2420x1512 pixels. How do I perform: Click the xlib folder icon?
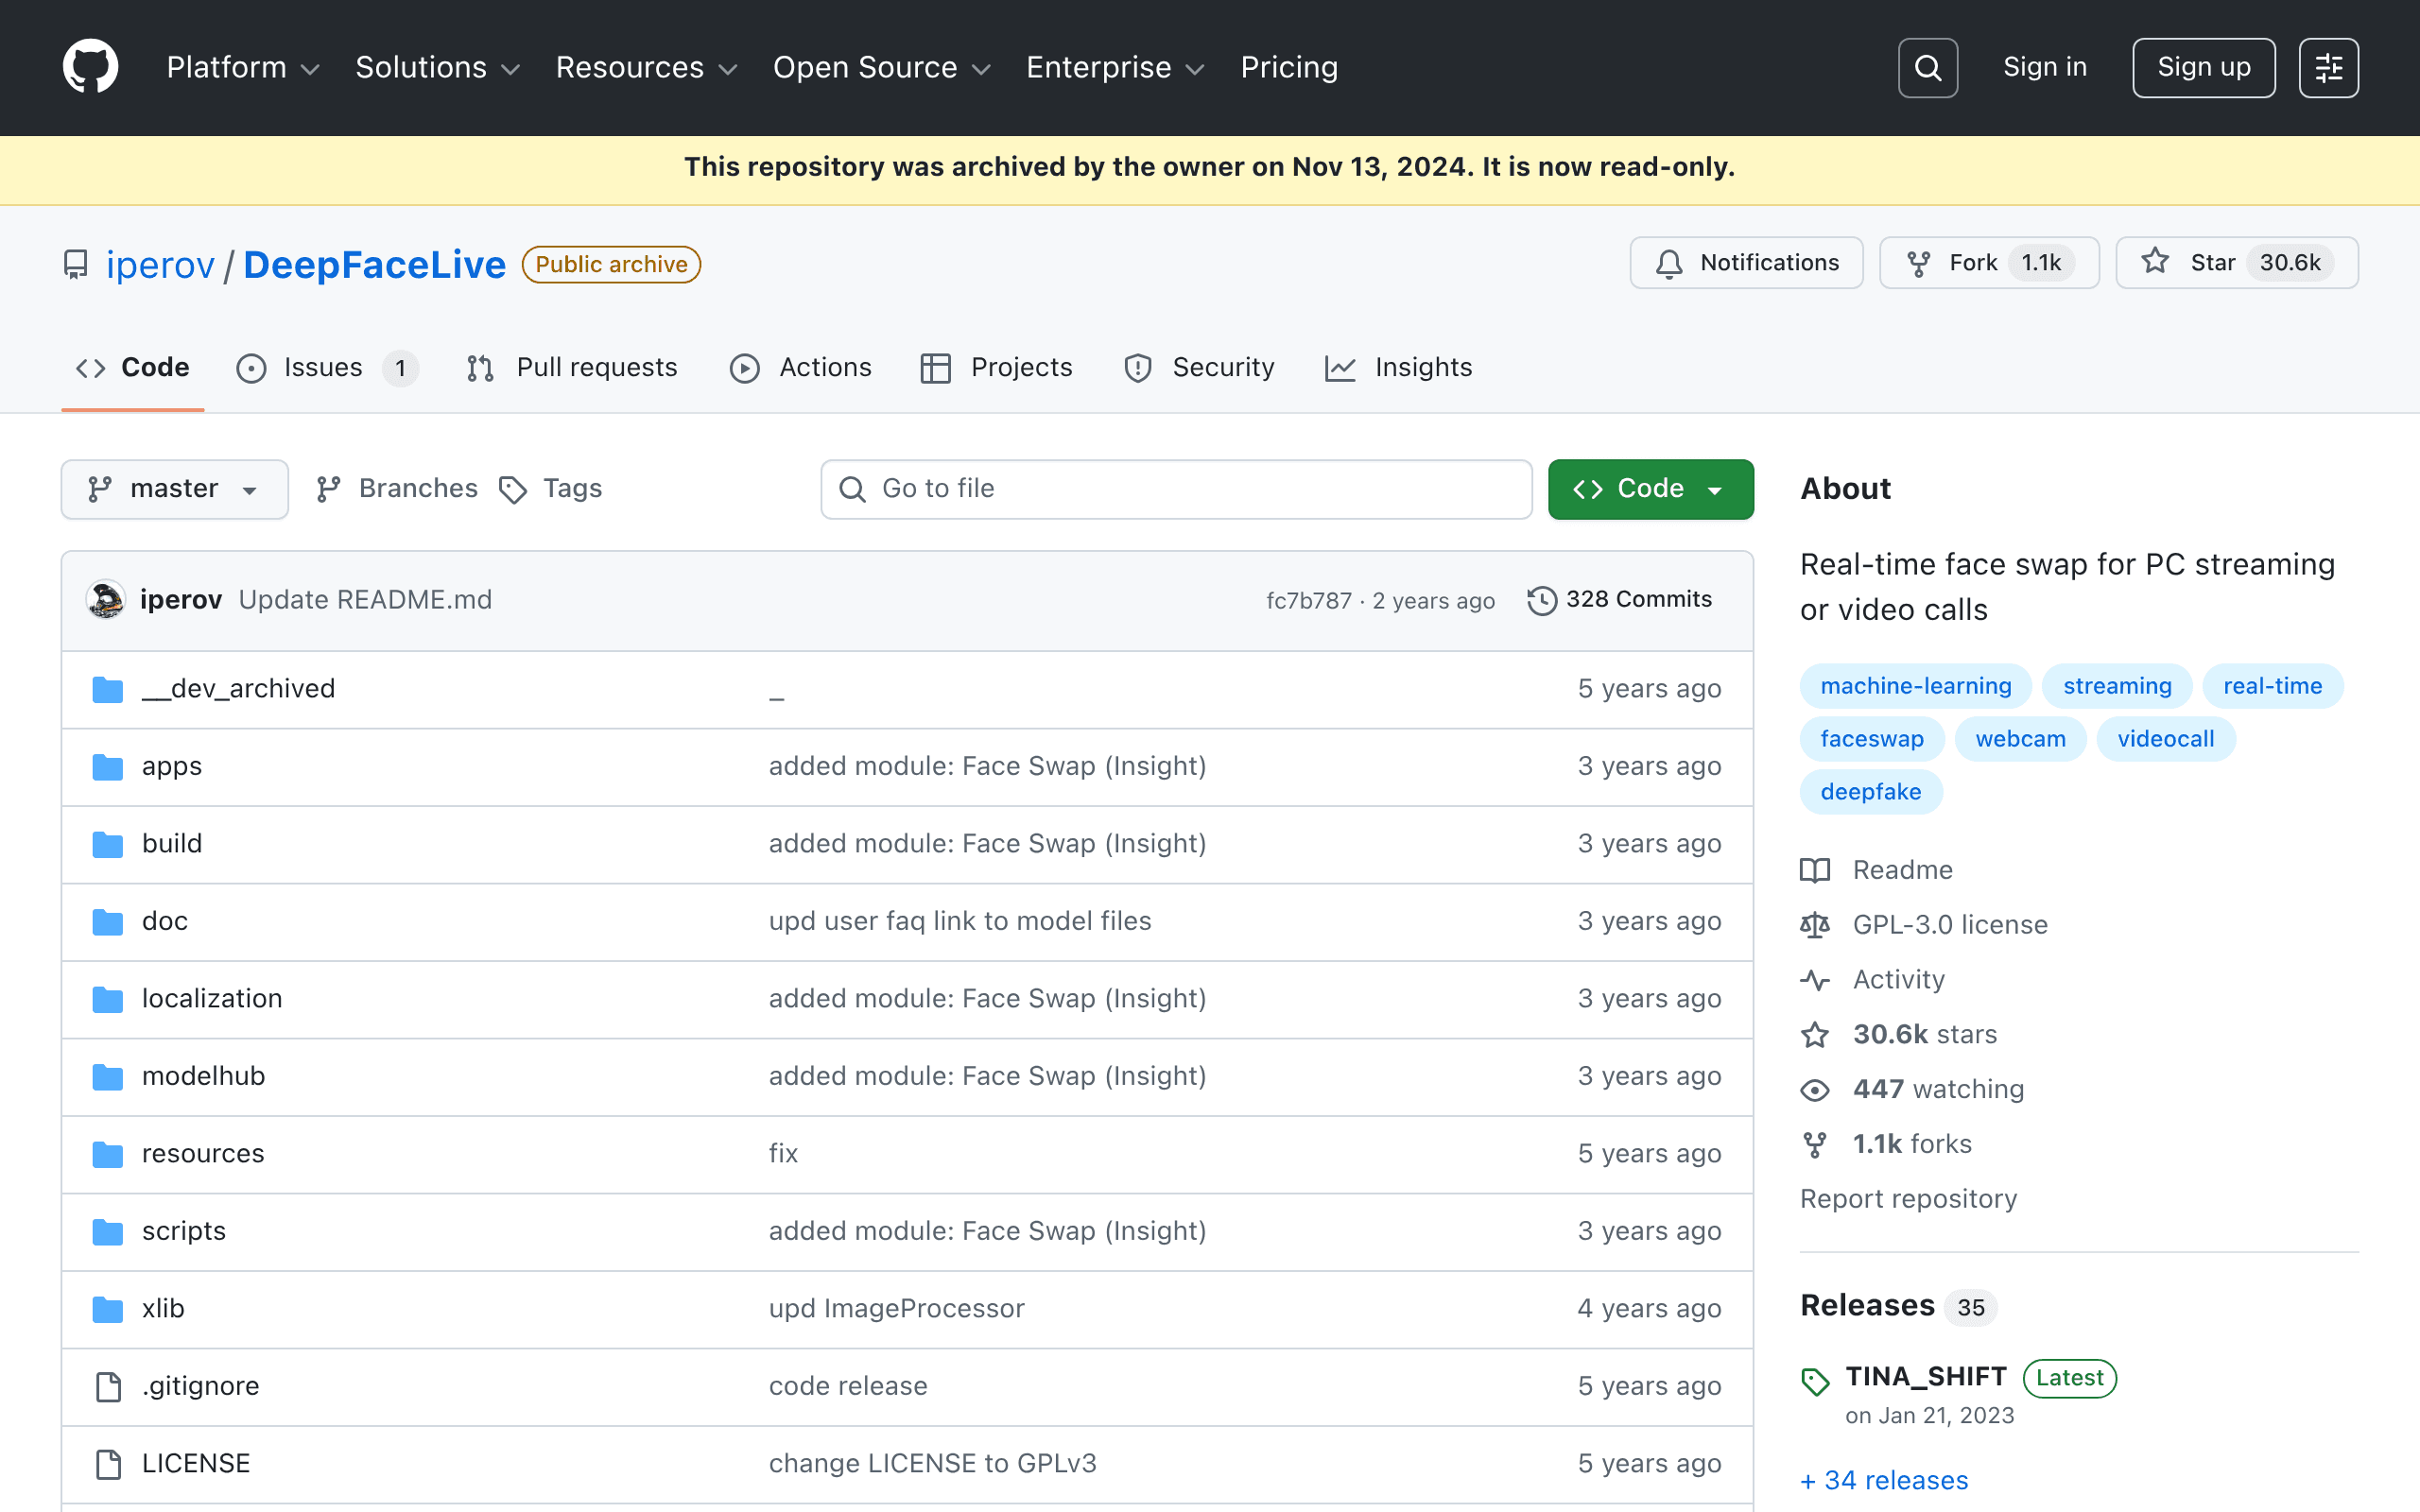point(108,1309)
